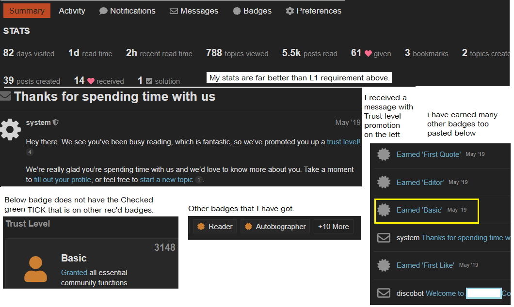Click the '82 days visited' stat
This screenshot has height=307, width=514.
click(29, 53)
